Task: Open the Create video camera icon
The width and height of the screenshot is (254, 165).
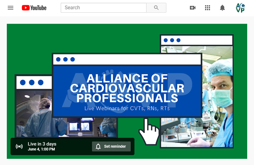Action: (x=193, y=8)
